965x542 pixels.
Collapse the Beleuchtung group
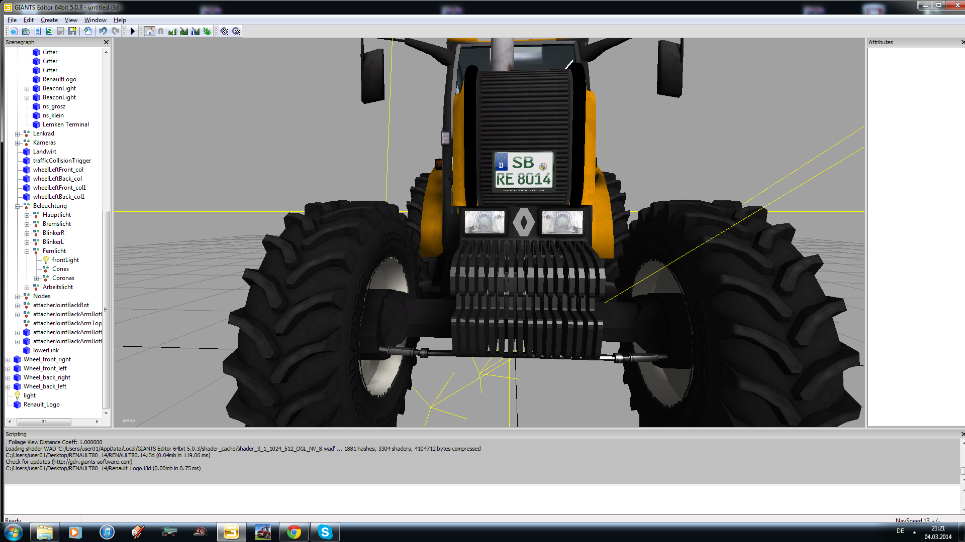(18, 206)
